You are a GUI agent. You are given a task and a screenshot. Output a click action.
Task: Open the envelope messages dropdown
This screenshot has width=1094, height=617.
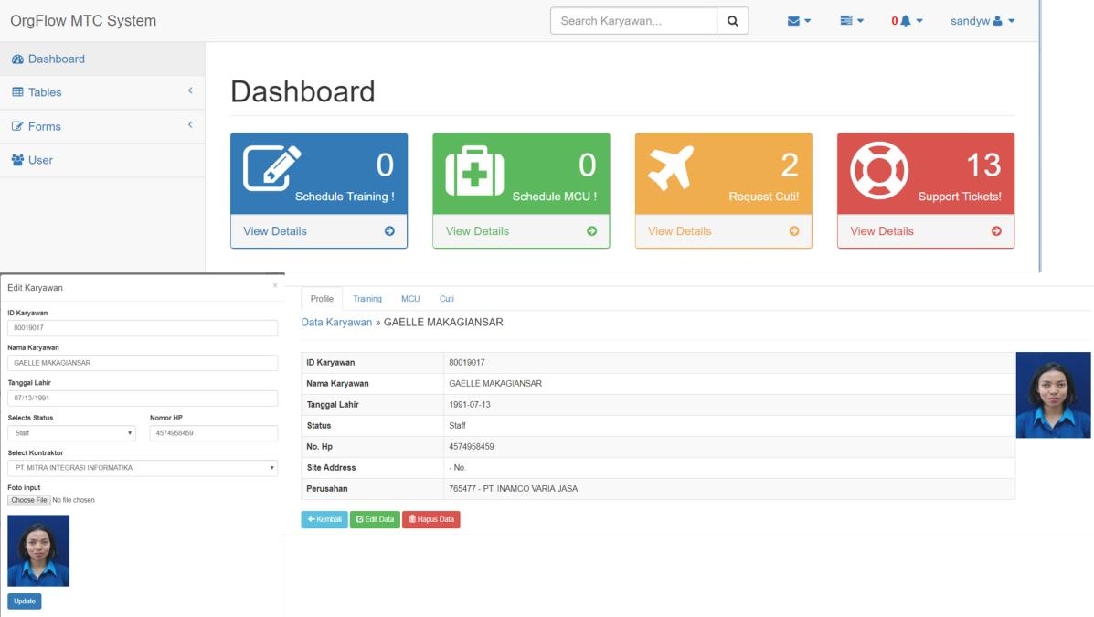click(x=799, y=21)
